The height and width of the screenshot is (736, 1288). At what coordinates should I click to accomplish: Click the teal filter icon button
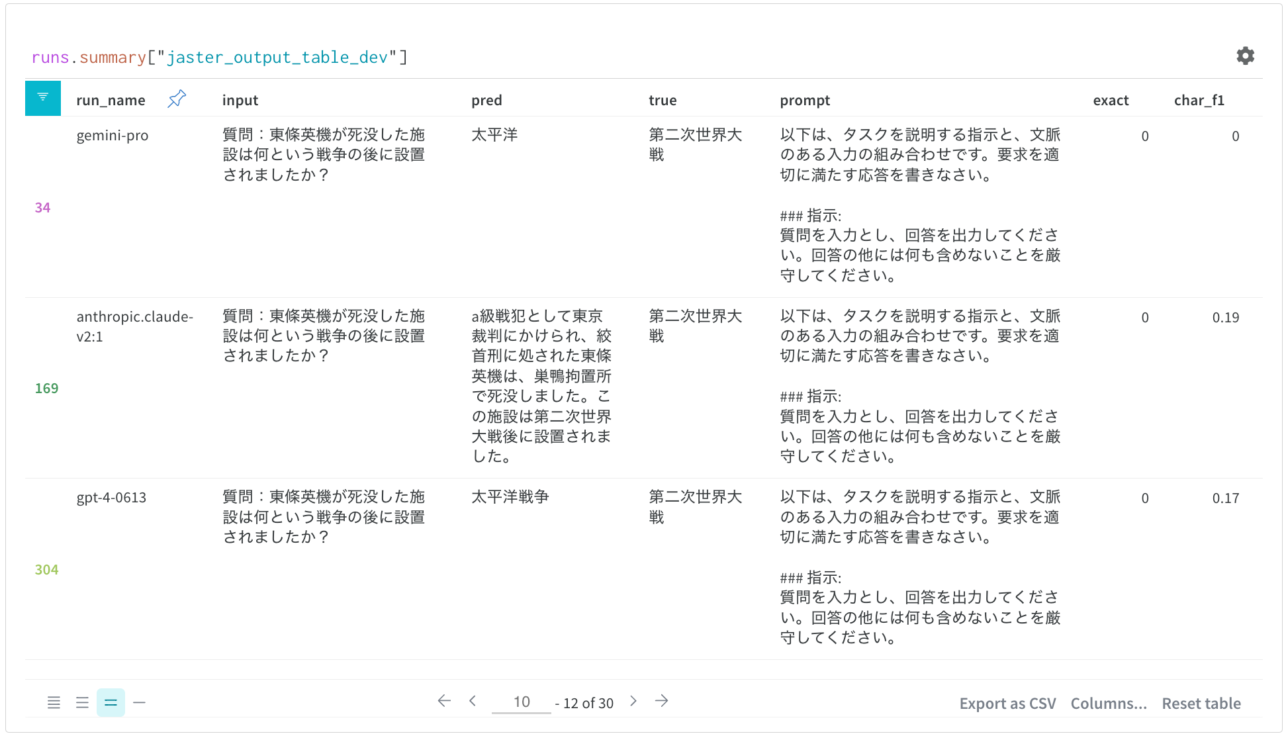(x=43, y=98)
